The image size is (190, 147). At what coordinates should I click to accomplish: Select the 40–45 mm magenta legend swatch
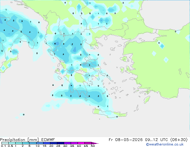click(x=81, y=143)
